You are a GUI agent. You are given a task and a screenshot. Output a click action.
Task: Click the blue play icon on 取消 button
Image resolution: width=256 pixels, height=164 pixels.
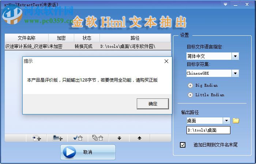(69, 152)
